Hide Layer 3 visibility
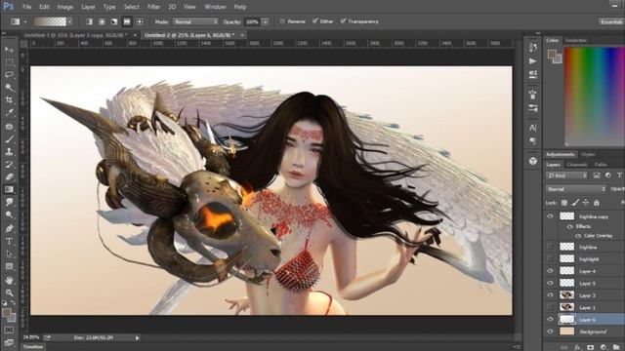The height and width of the screenshot is (351, 625). pos(551,294)
